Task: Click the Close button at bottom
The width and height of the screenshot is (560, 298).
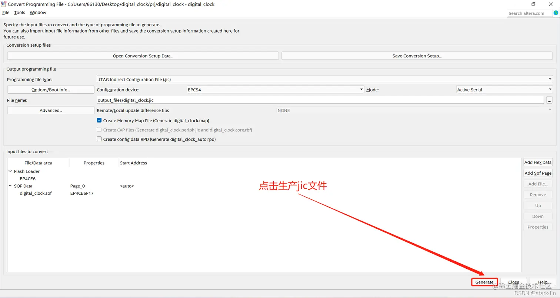Action: [514, 282]
